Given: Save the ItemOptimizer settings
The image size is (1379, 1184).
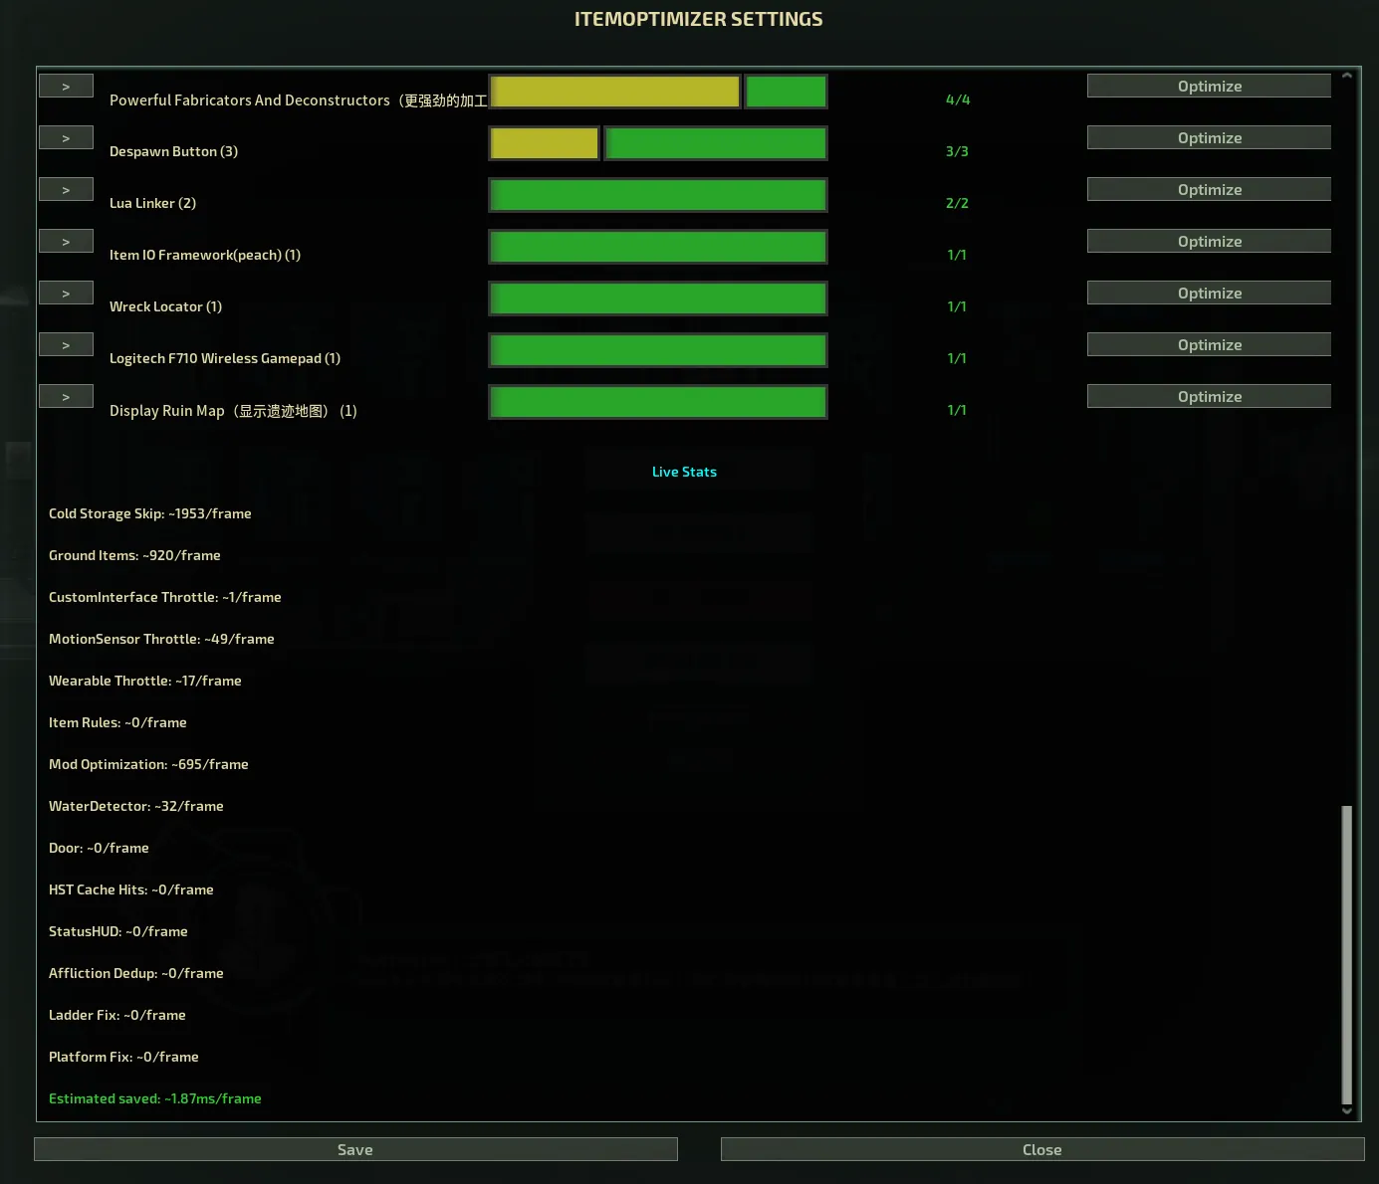Looking at the screenshot, I should 355,1149.
